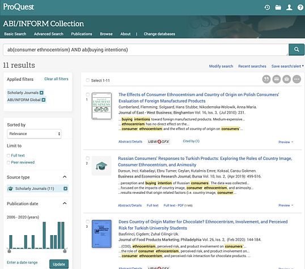
Task: Enable the Full text limit checkbox
Action: pos(9,155)
